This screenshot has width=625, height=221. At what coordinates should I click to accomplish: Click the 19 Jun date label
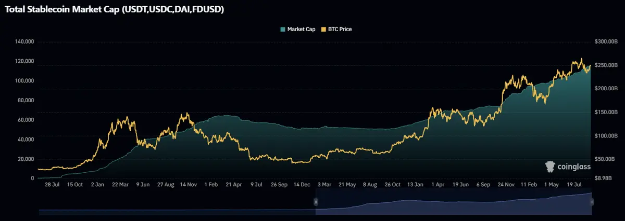click(461, 184)
